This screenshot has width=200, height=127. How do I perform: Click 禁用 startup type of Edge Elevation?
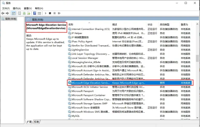(x=162, y=83)
